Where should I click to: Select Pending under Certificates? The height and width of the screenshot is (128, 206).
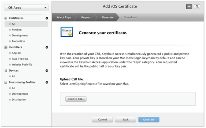(17, 30)
